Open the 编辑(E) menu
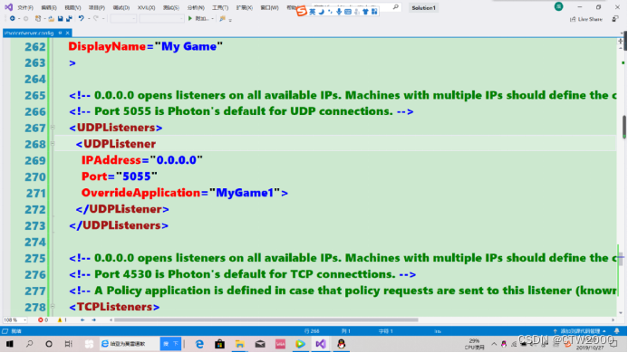The width and height of the screenshot is (628, 353). pyautogui.click(x=49, y=7)
